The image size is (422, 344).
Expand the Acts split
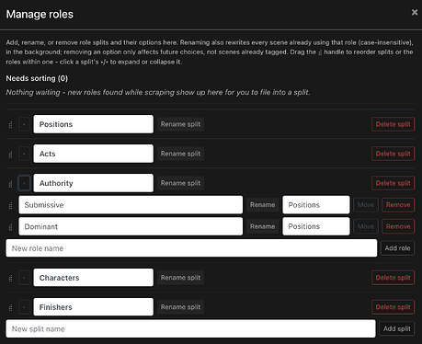(x=24, y=154)
